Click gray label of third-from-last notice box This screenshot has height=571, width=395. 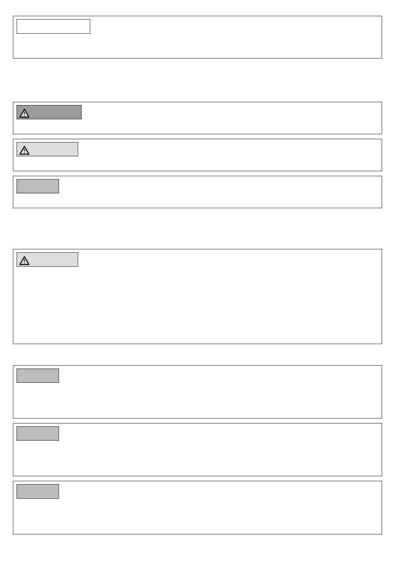[38, 376]
